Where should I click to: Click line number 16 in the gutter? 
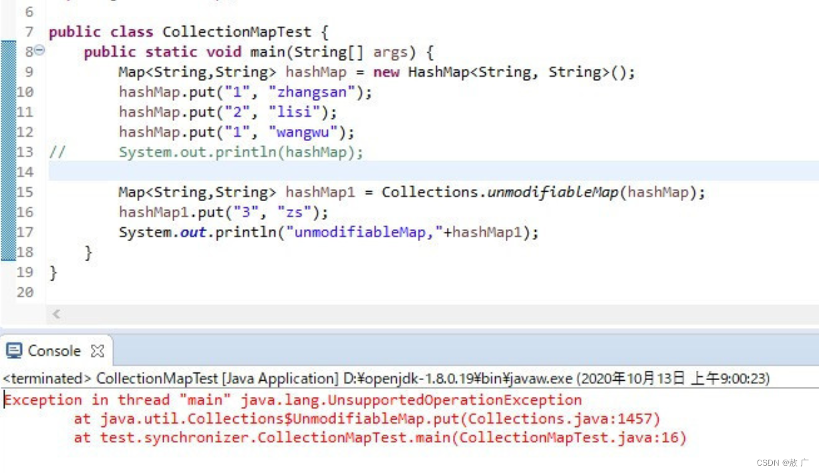pyautogui.click(x=25, y=212)
